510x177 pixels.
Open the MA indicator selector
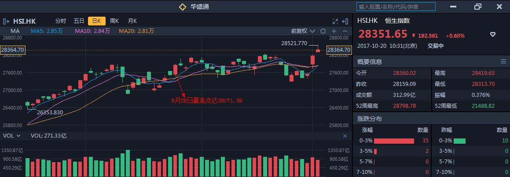(x=15, y=31)
